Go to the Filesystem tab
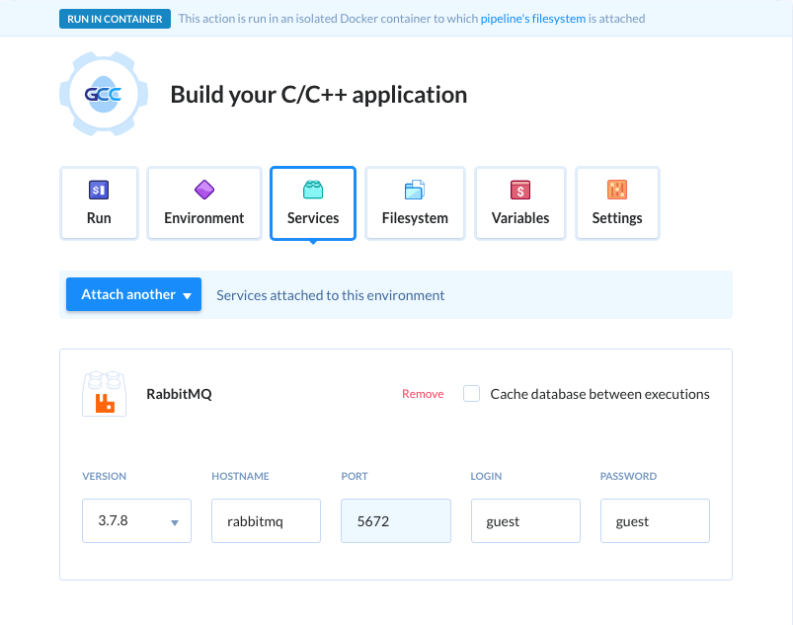 click(x=415, y=203)
